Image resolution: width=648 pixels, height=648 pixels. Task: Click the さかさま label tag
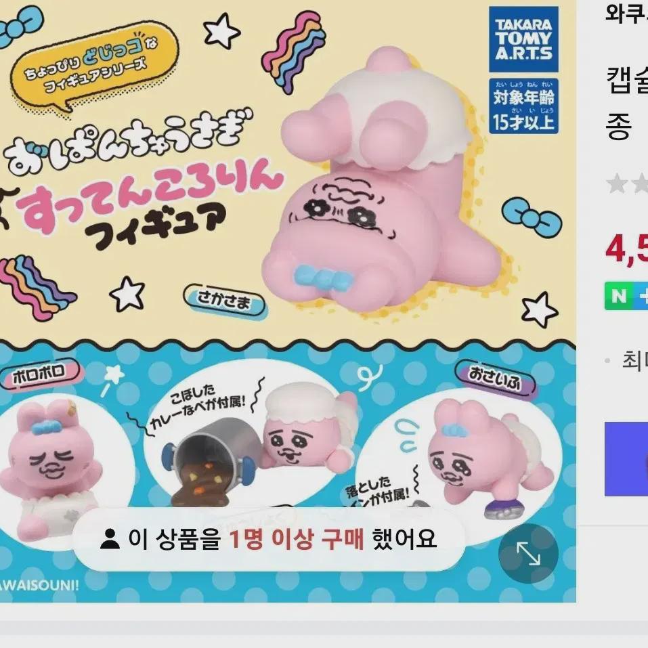pos(224,301)
